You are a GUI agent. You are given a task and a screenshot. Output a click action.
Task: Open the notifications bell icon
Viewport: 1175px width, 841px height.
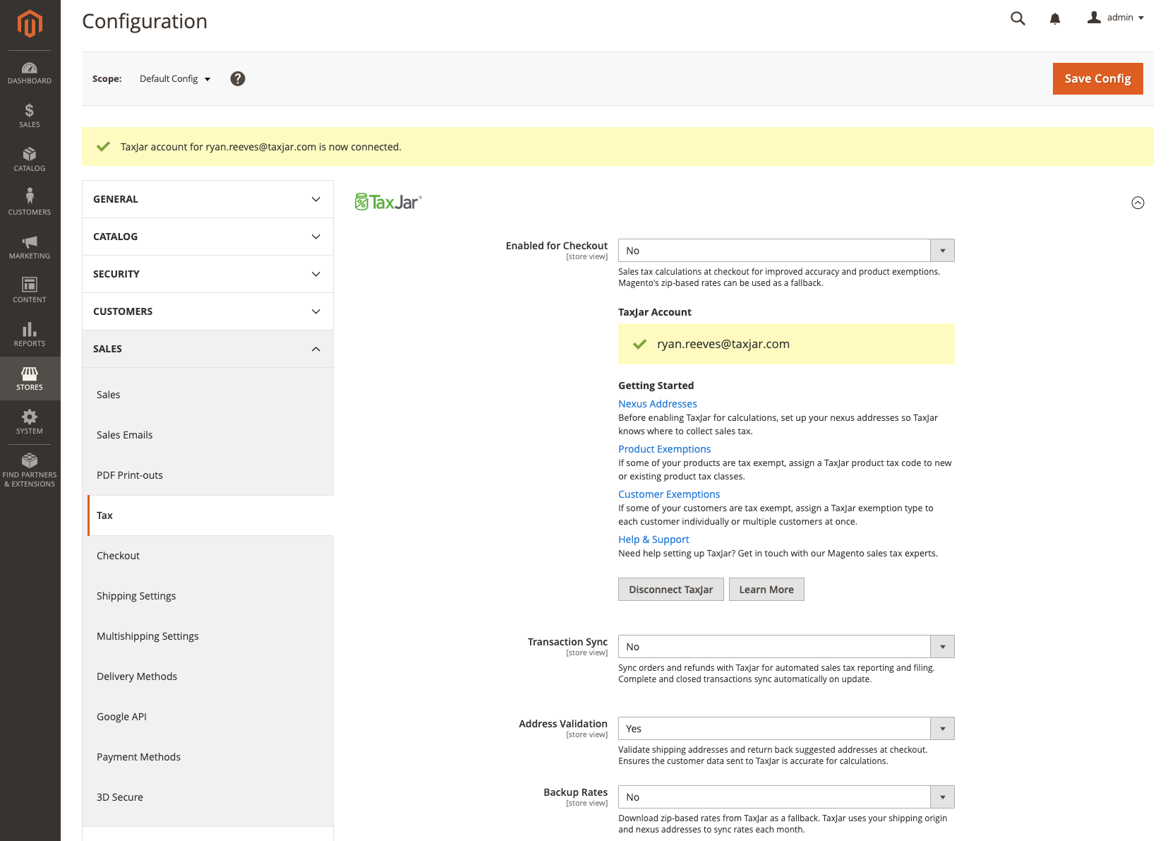point(1055,18)
